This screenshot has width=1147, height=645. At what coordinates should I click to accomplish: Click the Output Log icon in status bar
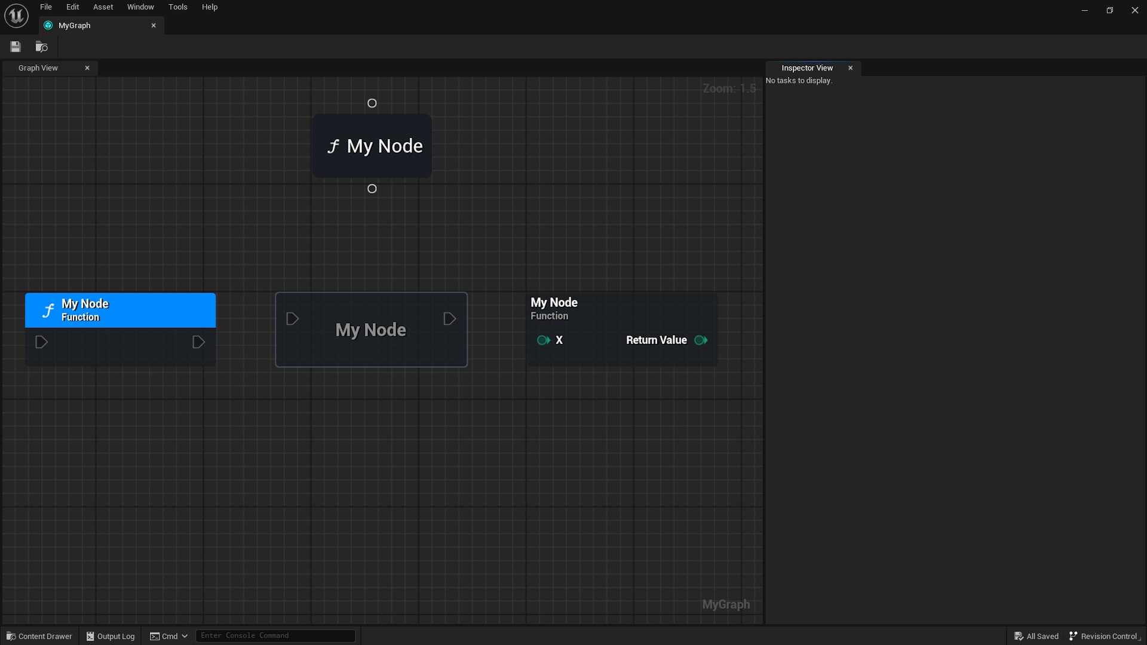90,636
